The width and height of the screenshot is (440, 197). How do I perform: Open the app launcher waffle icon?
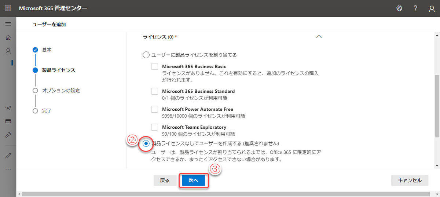point(8,8)
